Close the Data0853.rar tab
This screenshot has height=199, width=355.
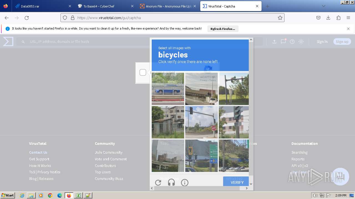70,6
